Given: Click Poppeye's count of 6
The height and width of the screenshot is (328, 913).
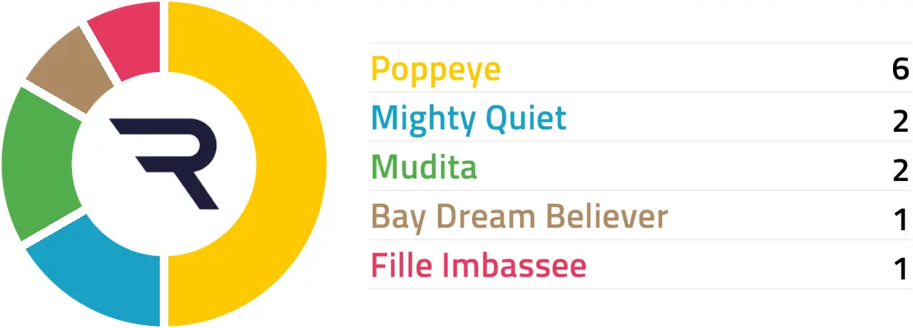Looking at the screenshot, I should pyautogui.click(x=900, y=69).
